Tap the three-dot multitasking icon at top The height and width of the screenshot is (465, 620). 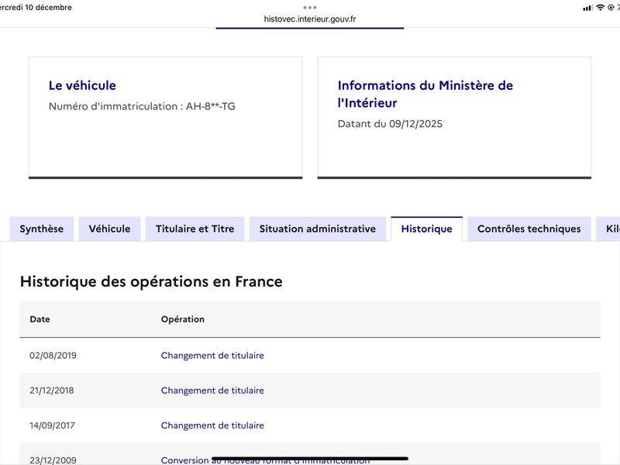pos(310,7)
